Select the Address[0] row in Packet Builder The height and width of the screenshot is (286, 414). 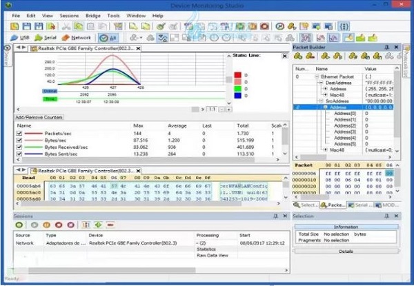(x=343, y=113)
